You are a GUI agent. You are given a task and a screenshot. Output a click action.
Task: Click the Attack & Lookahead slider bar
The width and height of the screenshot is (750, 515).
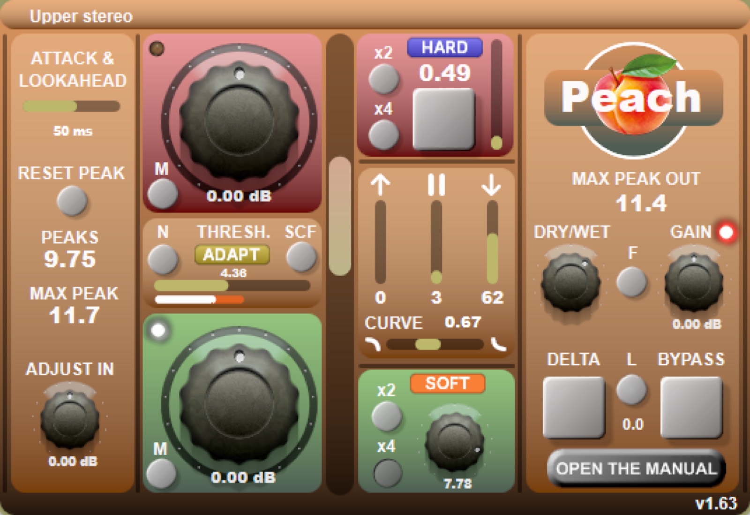click(71, 106)
